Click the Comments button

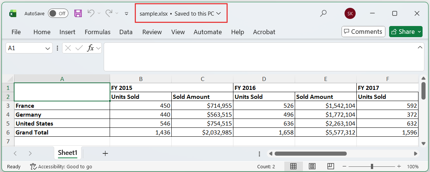(x=363, y=32)
